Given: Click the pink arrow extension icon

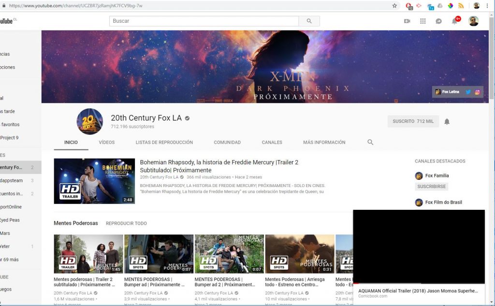Looking at the screenshot, I should (419, 6).
